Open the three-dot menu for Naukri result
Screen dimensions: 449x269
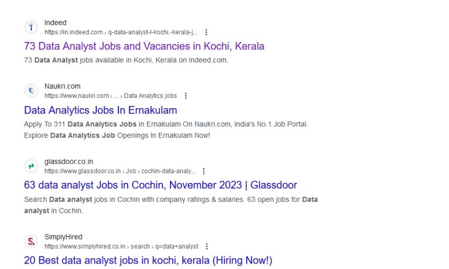click(x=186, y=96)
